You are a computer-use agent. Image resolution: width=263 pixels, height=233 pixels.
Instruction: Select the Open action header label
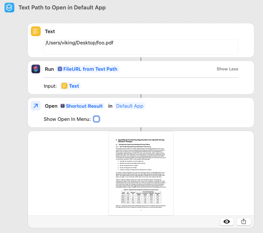tap(51, 106)
